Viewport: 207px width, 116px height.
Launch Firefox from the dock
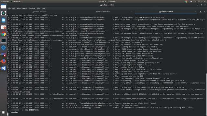(x=4, y=61)
